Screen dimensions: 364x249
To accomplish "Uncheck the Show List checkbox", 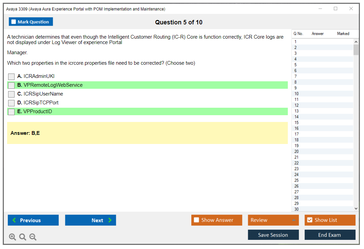I will tap(309, 220).
